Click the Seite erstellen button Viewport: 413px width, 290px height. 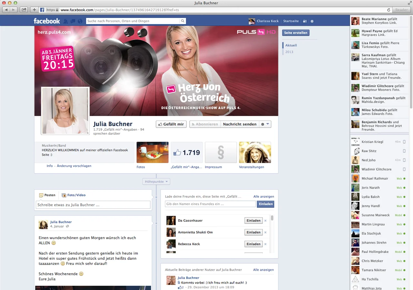point(296,33)
